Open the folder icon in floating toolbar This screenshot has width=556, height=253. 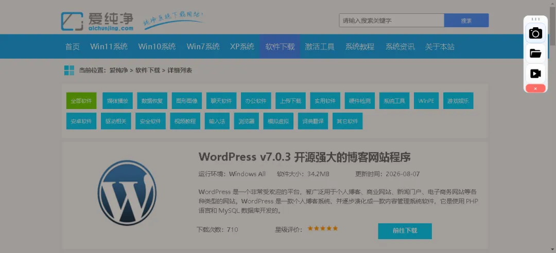(x=535, y=53)
